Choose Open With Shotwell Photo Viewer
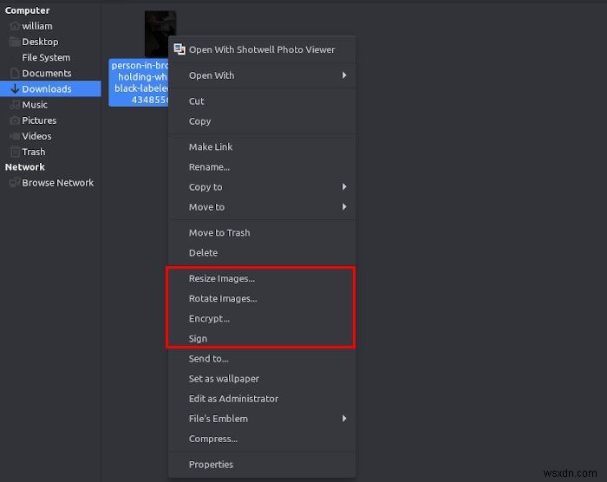This screenshot has height=482, width=607. tap(262, 49)
